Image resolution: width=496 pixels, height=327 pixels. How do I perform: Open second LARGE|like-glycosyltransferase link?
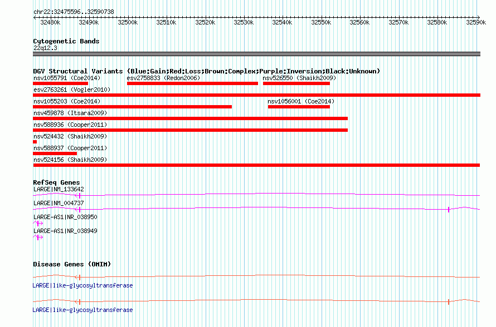82,310
